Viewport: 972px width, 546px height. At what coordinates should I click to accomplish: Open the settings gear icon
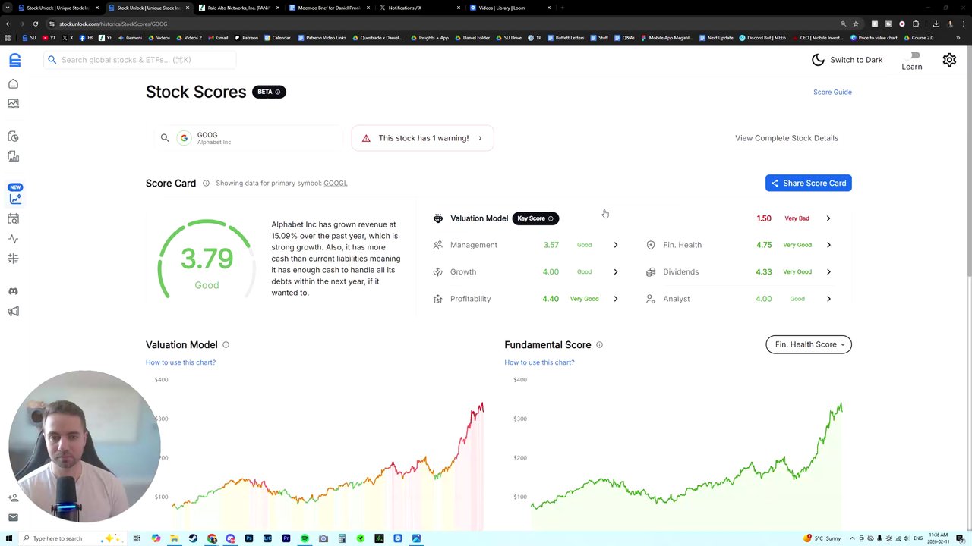[949, 60]
